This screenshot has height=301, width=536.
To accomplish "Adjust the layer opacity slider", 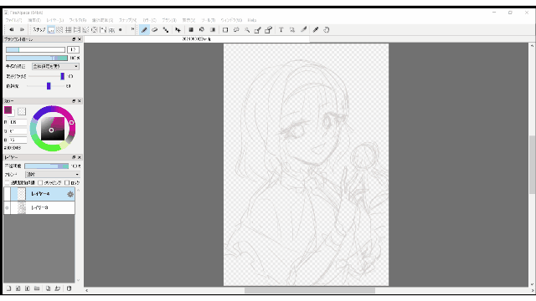I will [x=47, y=166].
